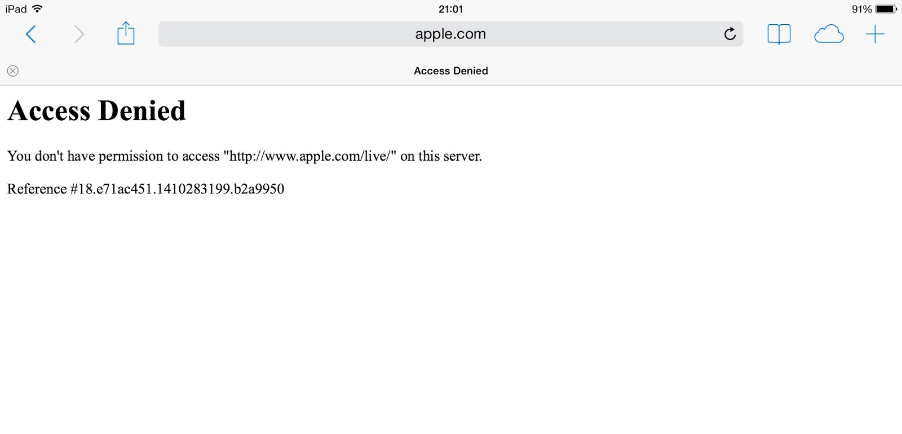The width and height of the screenshot is (902, 434).
Task: Click the Access Denied page heading
Action: pyautogui.click(x=96, y=110)
